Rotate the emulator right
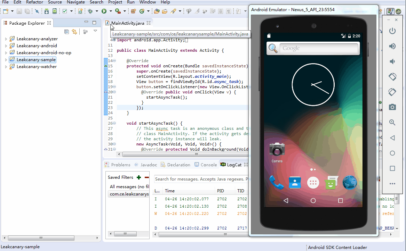406x251 pixels. pyautogui.click(x=392, y=92)
